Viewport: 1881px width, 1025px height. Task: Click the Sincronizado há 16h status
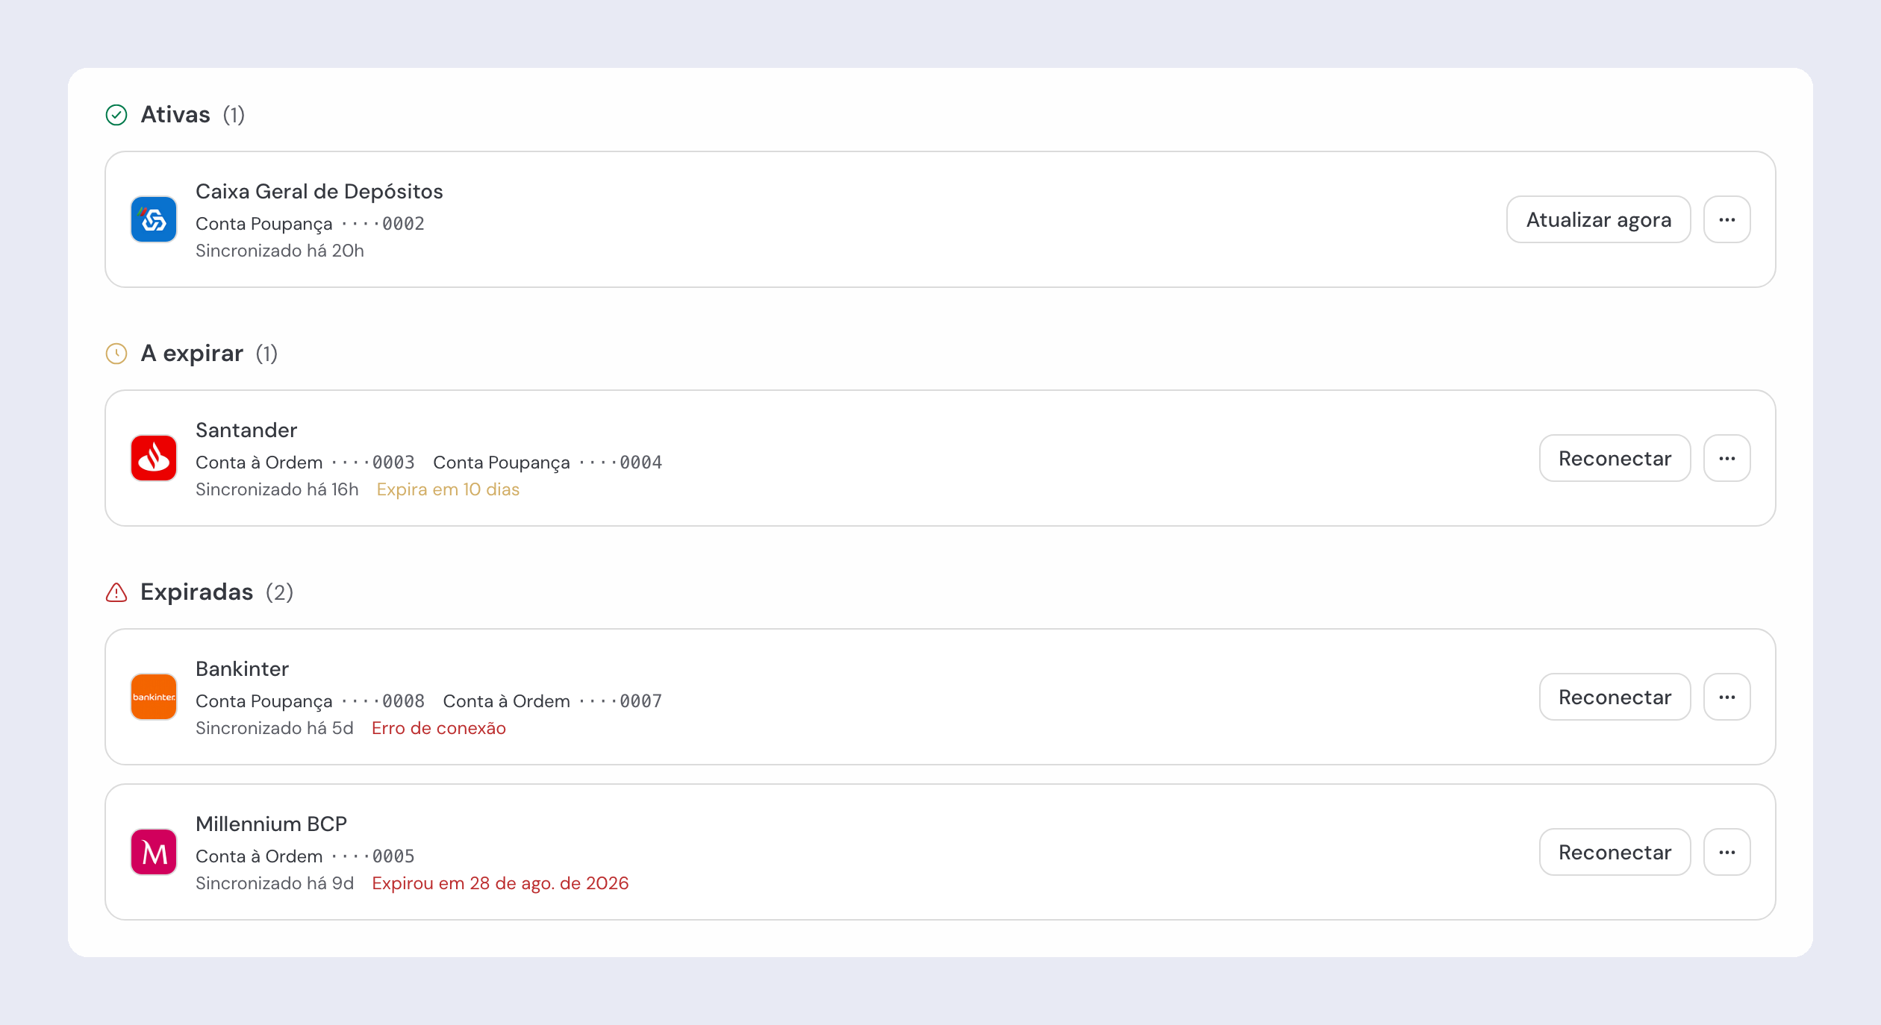click(277, 489)
